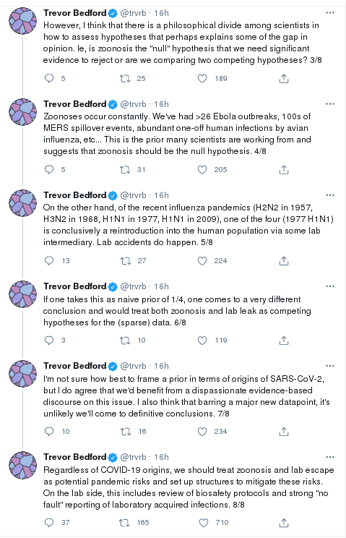This screenshot has height=538, width=346.
Task: Click the verified badge on the 8/8 tweet
Action: pos(113,457)
